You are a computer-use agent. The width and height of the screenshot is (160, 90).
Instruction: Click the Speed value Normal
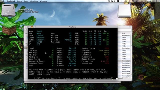(72, 63)
